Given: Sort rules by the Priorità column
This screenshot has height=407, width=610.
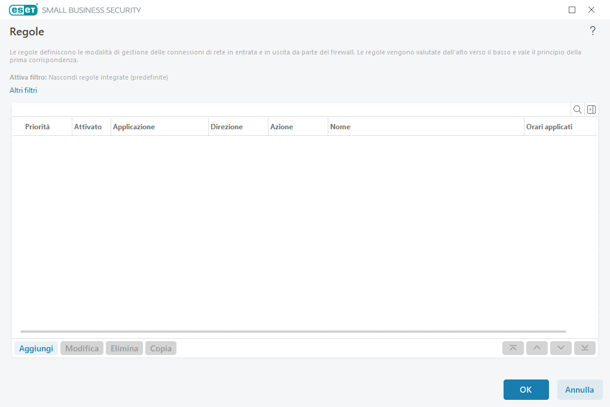Looking at the screenshot, I should pyautogui.click(x=37, y=126).
